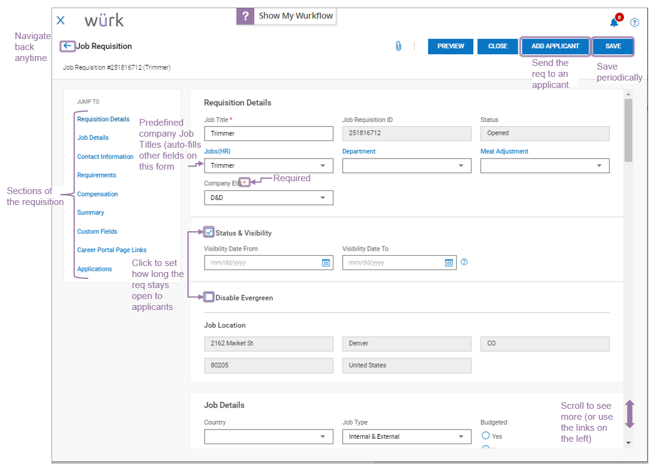Open the Visibility Date To calendar icon
660x468 pixels.
449,262
